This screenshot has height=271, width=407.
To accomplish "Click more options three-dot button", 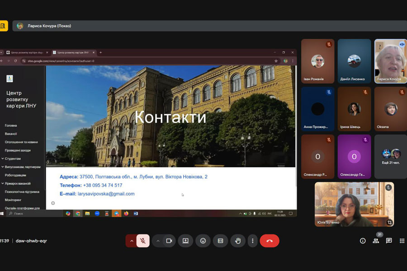I will pos(253,241).
